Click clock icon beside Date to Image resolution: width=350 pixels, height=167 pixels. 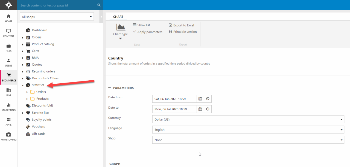click(208, 109)
